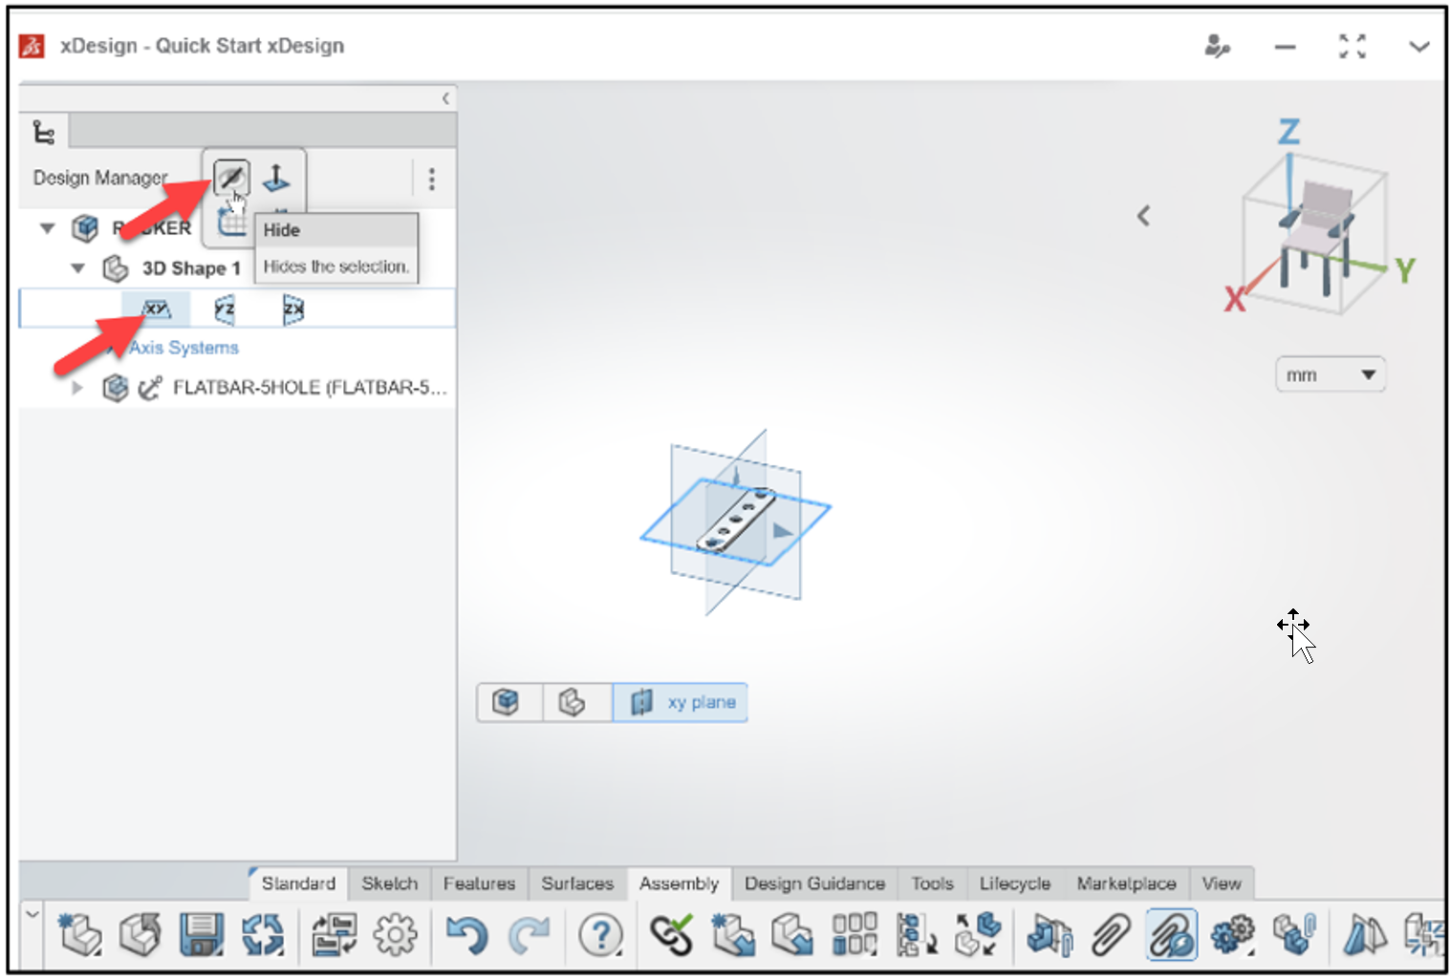Image resolution: width=1450 pixels, height=980 pixels.
Task: Click the Sync/Refresh icon in the toolbar
Action: (x=263, y=934)
